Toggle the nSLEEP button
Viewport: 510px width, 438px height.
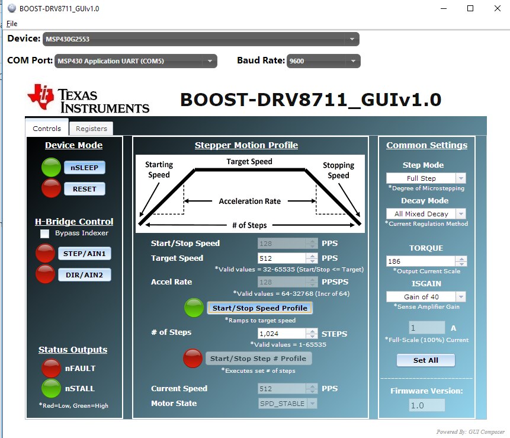pyautogui.click(x=85, y=168)
